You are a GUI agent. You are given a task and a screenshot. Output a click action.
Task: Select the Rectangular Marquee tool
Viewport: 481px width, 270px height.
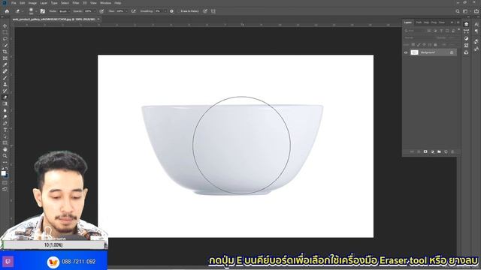(x=5, y=32)
